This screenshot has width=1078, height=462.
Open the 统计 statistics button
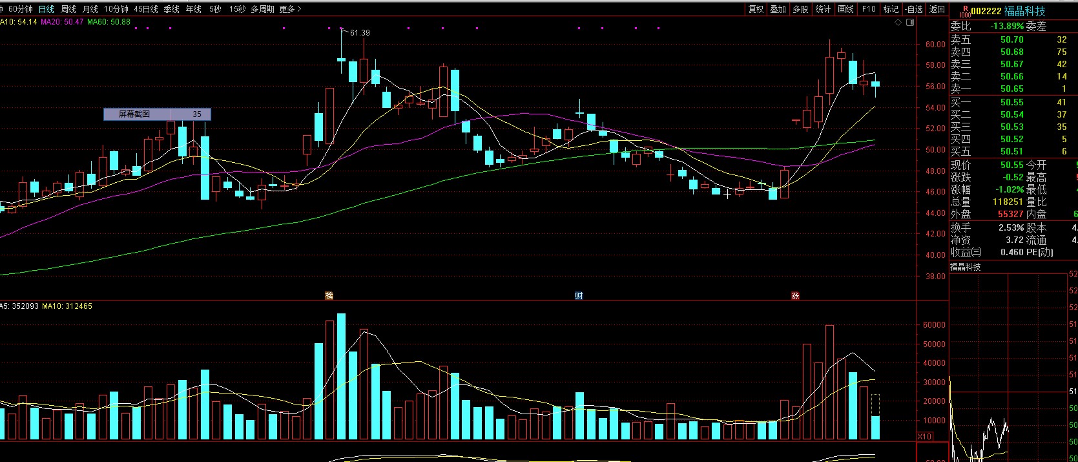[823, 9]
